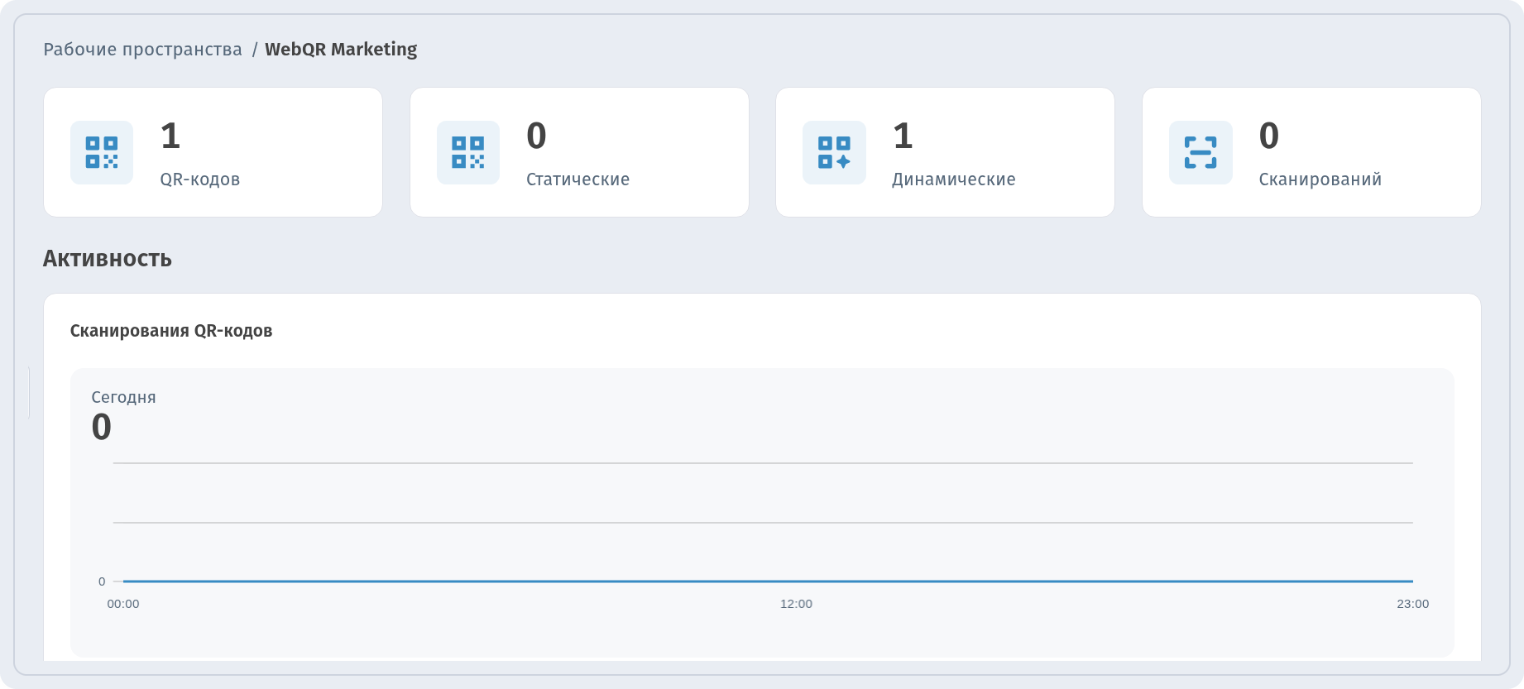Click the Сканирований card label
This screenshot has height=689, width=1524.
click(x=1320, y=179)
